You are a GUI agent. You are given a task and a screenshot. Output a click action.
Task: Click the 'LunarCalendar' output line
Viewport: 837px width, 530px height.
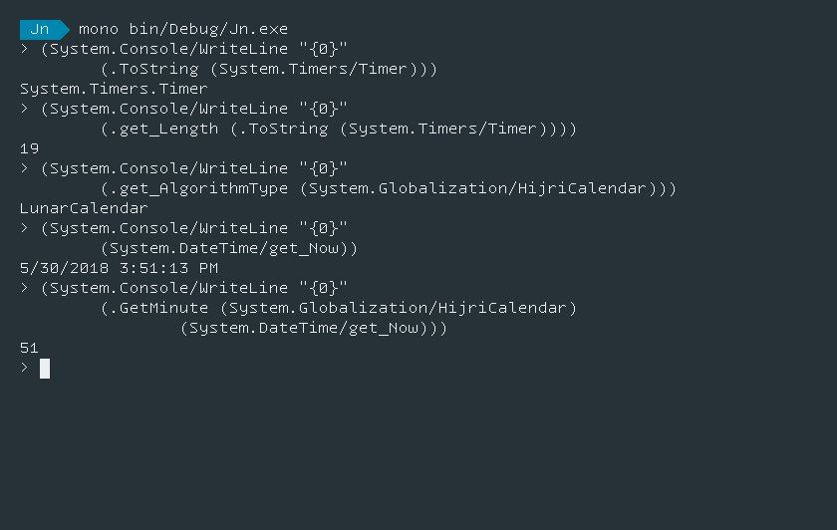84,208
